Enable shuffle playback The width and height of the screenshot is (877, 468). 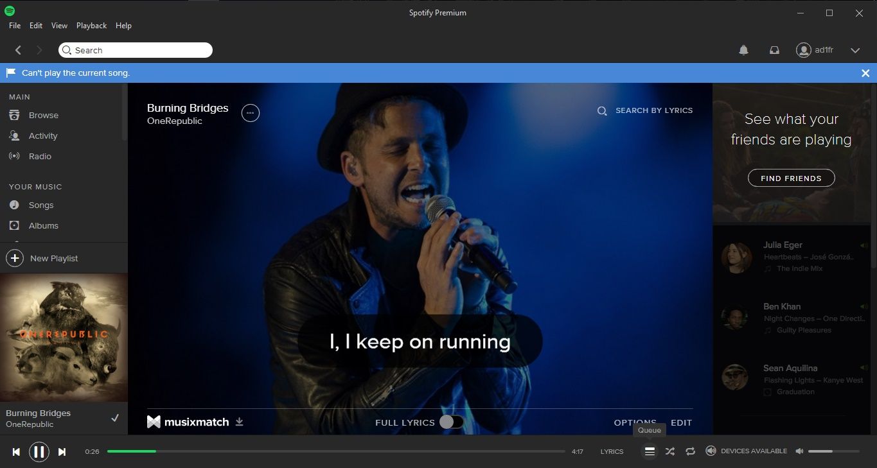tap(669, 451)
